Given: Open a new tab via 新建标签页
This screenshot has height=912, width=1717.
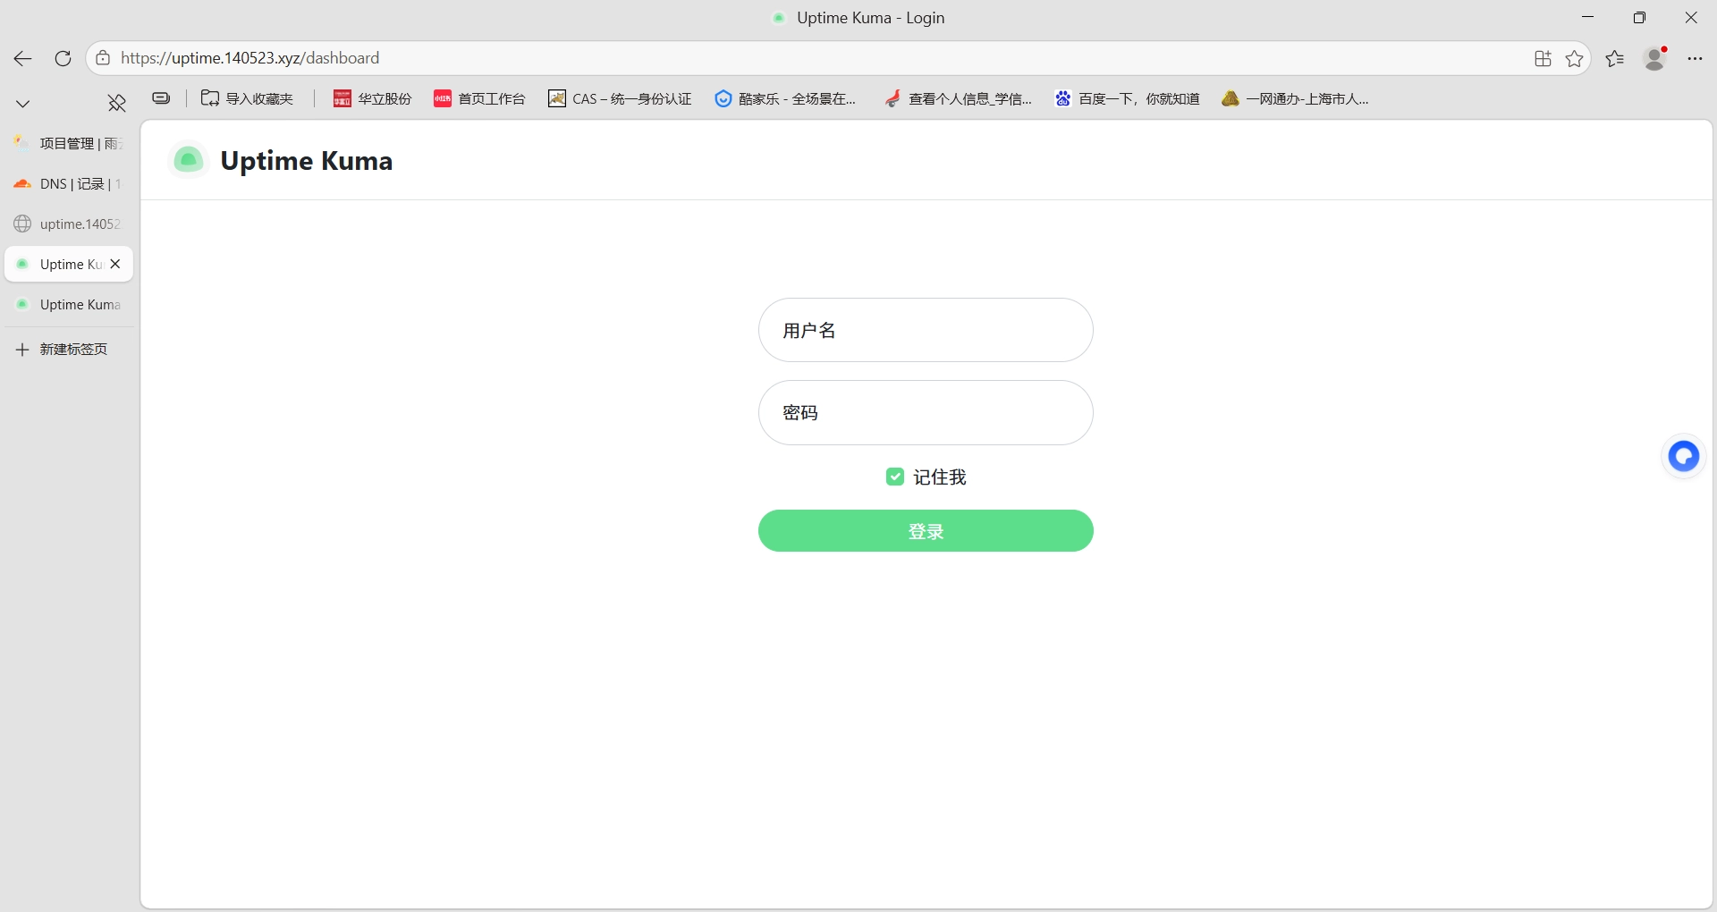Looking at the screenshot, I should (69, 349).
